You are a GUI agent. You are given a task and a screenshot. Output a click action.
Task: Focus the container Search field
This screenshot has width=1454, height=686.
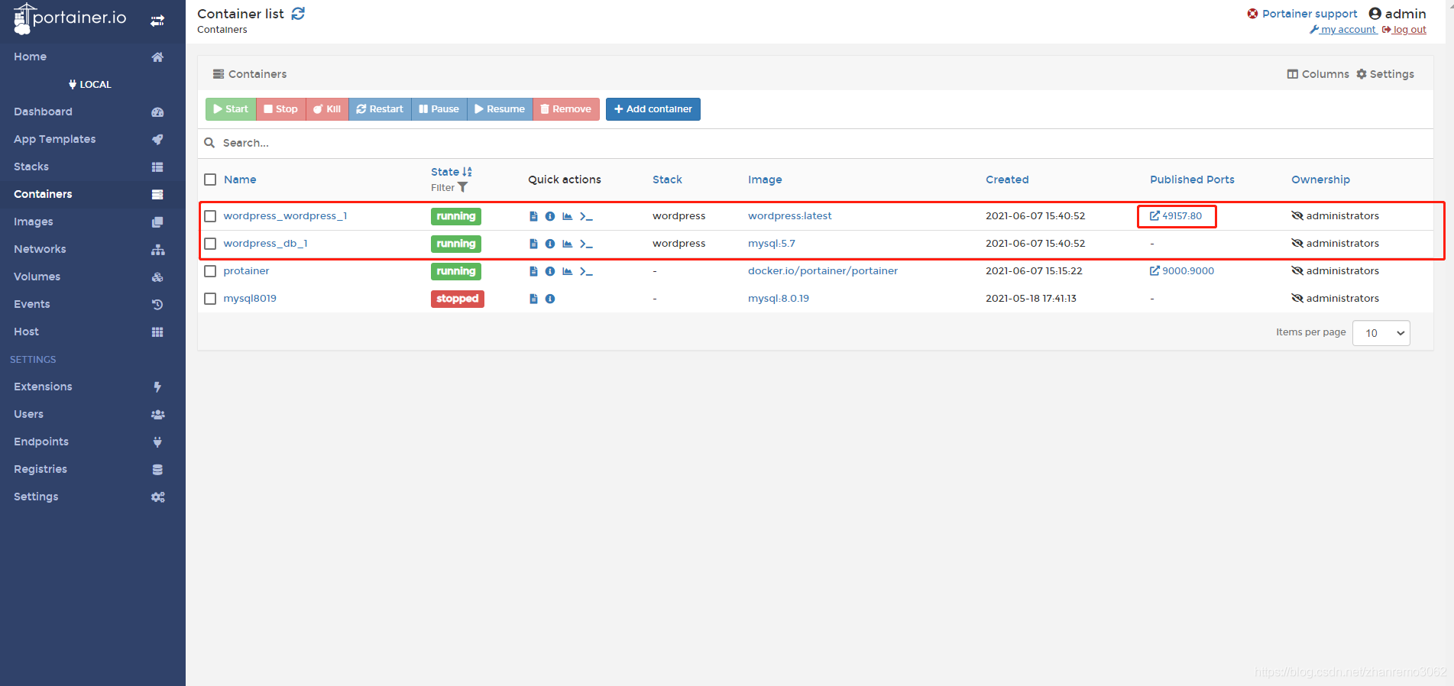click(815, 143)
